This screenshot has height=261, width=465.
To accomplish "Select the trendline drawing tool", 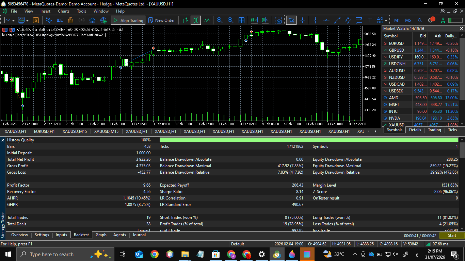I will click(x=337, y=20).
